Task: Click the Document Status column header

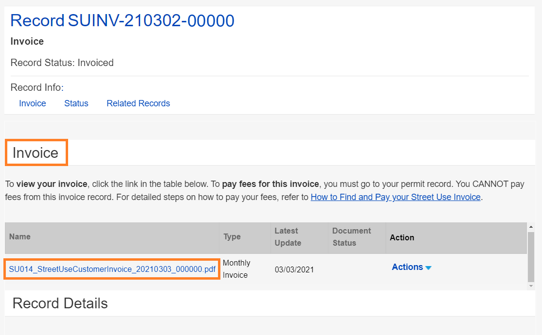Action: [x=351, y=237]
